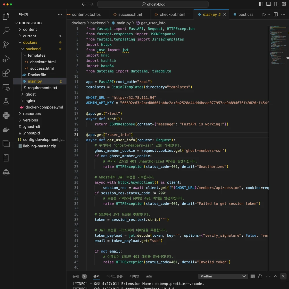Select output channel Prettier dropdown
The height and width of the screenshot is (289, 289).
223,276
